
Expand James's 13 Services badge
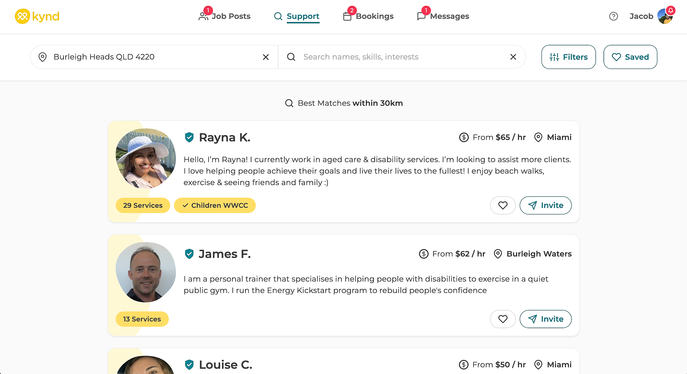point(142,319)
